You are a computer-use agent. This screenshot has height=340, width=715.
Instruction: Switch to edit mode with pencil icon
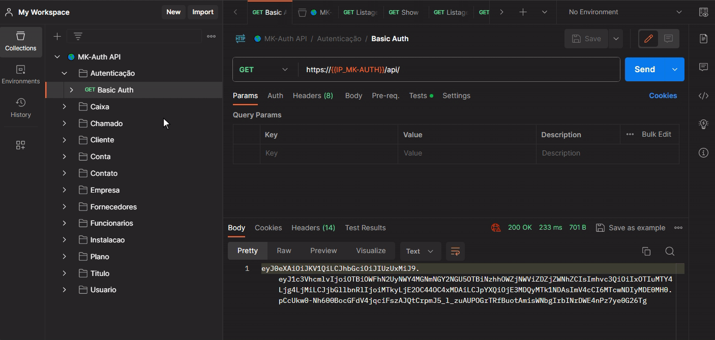(648, 39)
